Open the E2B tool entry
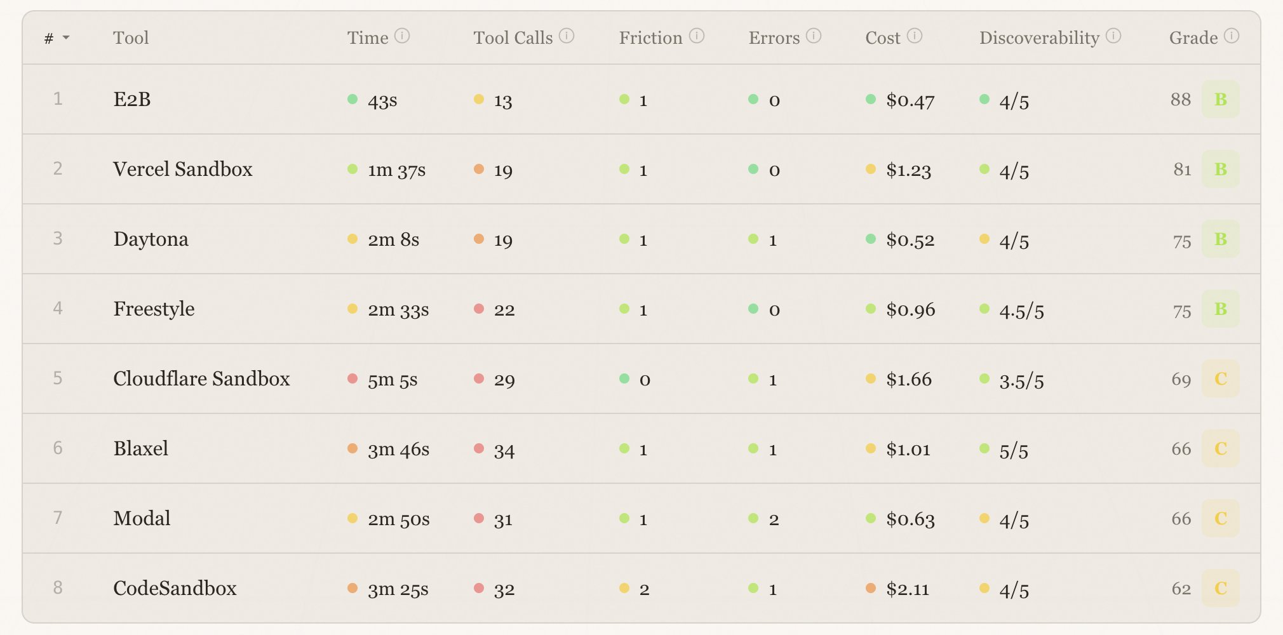Screen dimensions: 1283x635 click(x=133, y=99)
